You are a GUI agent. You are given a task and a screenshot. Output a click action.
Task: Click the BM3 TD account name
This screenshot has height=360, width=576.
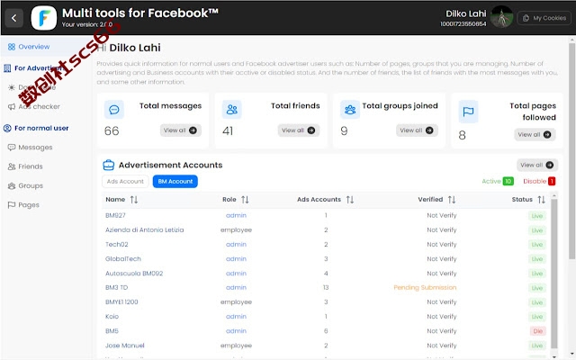(116, 288)
